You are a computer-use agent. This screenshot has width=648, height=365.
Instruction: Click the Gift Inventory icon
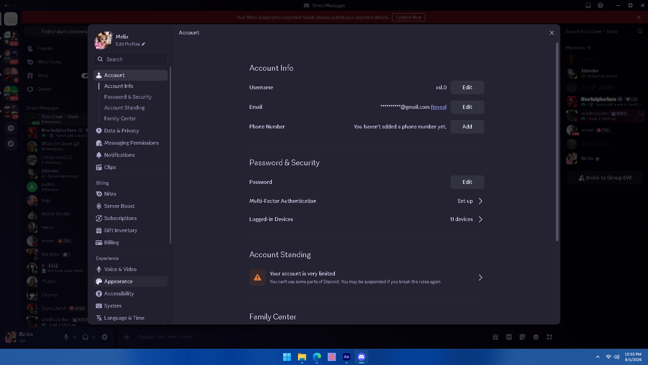click(x=99, y=230)
